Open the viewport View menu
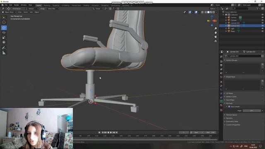Image resolution: width=265 pixels, height=149 pixels. 20,12
